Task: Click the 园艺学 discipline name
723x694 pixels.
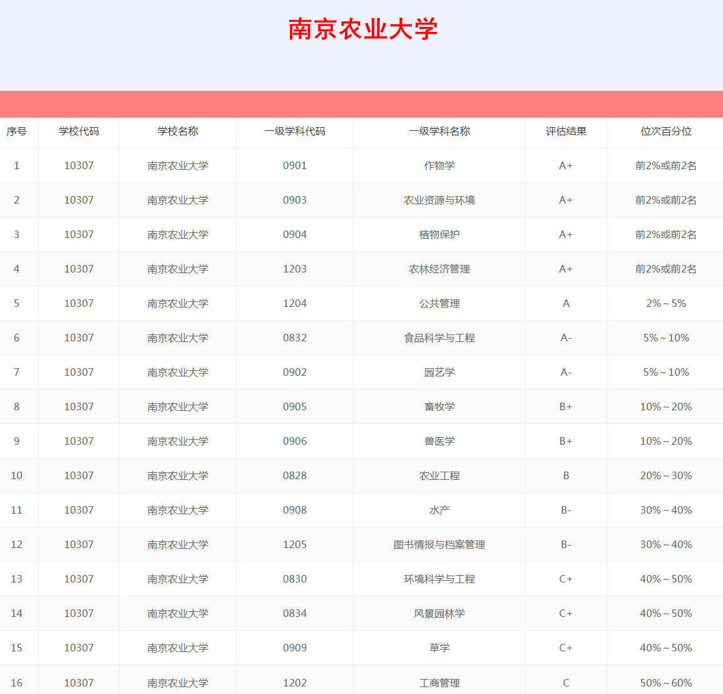Action: point(439,373)
